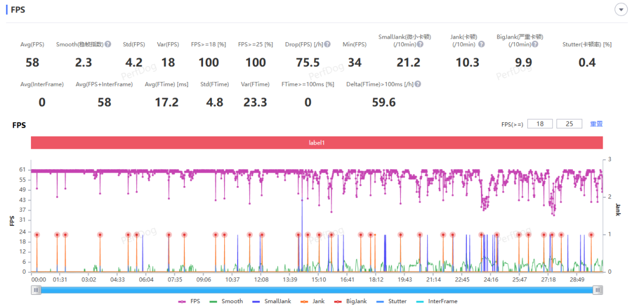Open help icon next to Drop(FPS)
Screen dimensions: 632x306
coord(328,44)
